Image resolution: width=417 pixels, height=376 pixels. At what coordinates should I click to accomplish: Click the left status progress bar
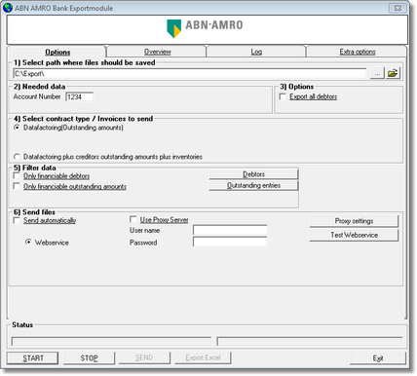click(111, 342)
